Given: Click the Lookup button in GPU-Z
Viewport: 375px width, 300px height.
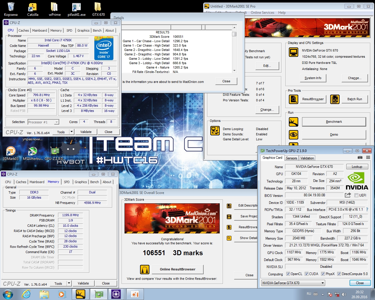Looking at the screenshot, I should [357, 167].
